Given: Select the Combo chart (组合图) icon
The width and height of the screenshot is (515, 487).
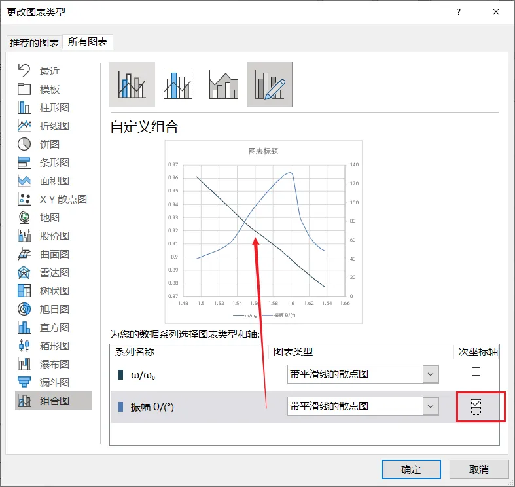Looking at the screenshot, I should pyautogui.click(x=24, y=401).
